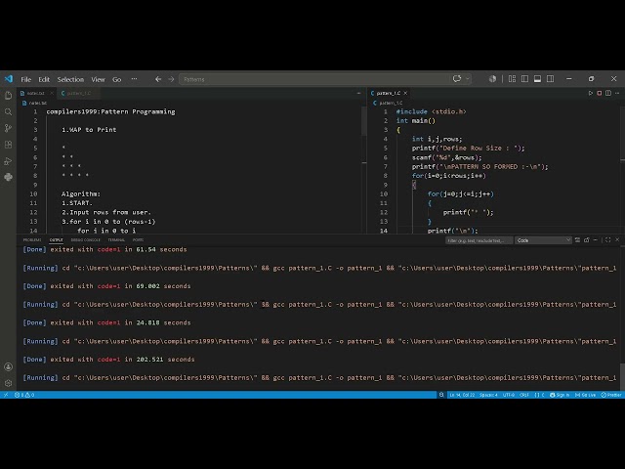
Task: Close pattern_1.C tab in right editor
Action: (x=405, y=94)
